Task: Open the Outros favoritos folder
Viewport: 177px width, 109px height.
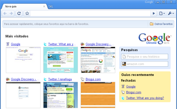Action: point(161,24)
